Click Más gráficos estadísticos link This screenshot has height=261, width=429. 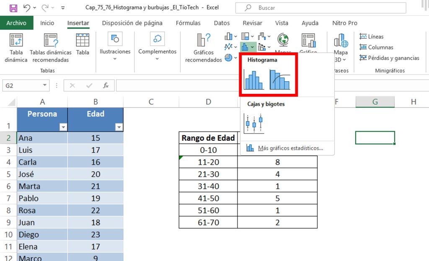click(x=290, y=148)
